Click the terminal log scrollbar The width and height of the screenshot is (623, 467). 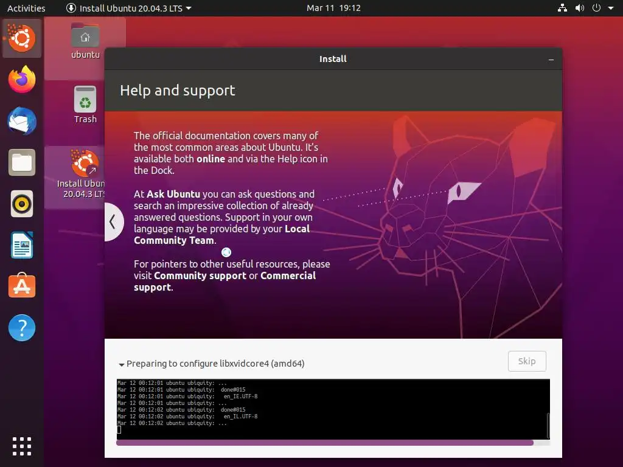coord(548,425)
